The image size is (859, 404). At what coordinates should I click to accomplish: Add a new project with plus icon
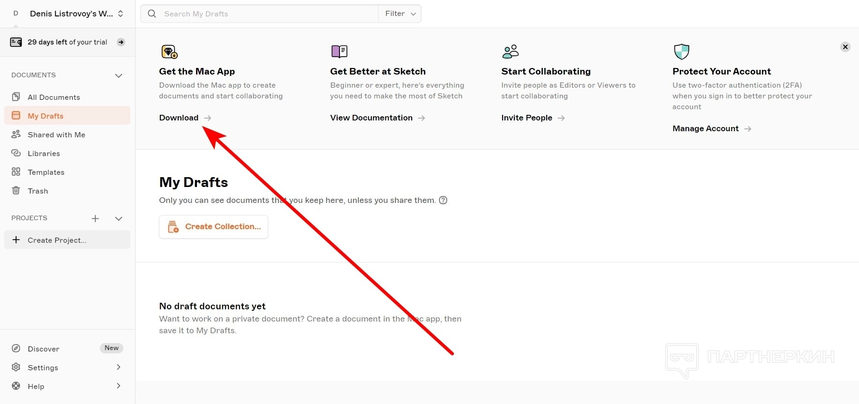click(x=95, y=218)
